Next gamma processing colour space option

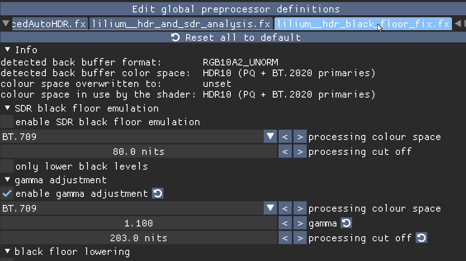(x=300, y=208)
